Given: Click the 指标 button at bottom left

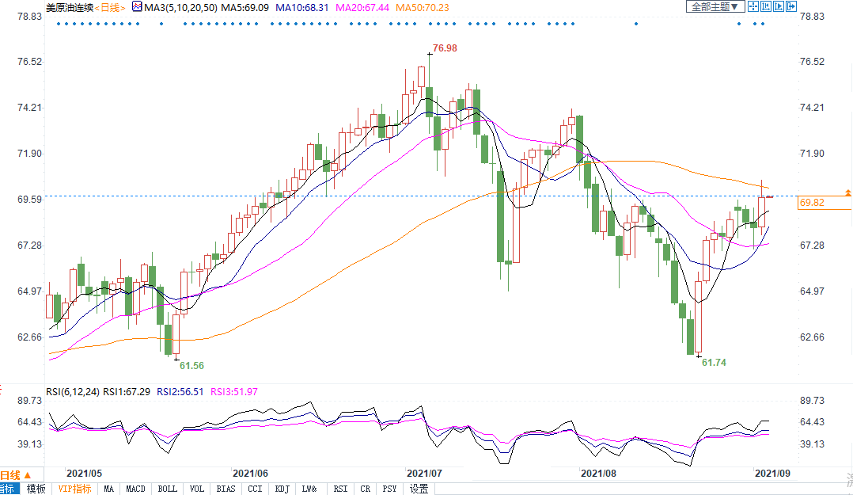Looking at the screenshot, I should click(x=9, y=489).
